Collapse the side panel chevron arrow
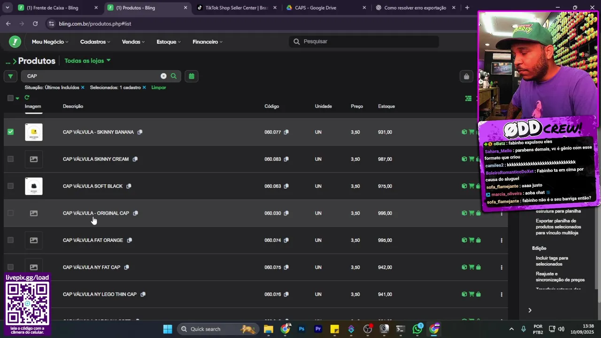Image resolution: width=601 pixels, height=338 pixels. point(530,310)
